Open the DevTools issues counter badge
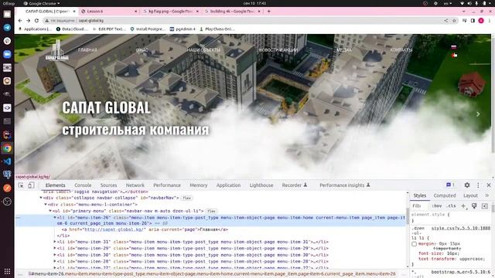This screenshot has width=495, height=278. (x=450, y=185)
